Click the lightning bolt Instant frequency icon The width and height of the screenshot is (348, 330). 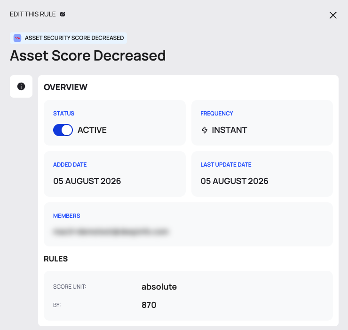click(205, 130)
